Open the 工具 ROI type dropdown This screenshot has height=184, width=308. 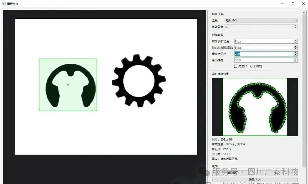coord(261,20)
